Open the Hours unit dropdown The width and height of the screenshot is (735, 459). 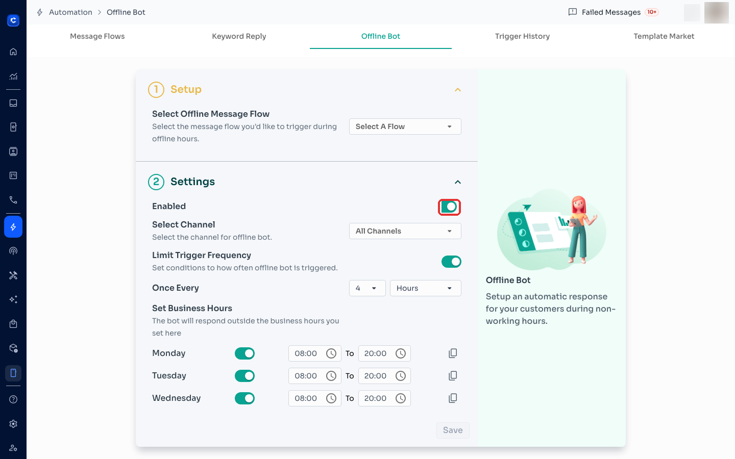click(x=426, y=288)
